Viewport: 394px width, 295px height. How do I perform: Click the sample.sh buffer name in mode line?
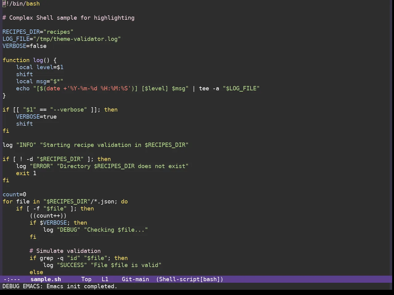(x=46, y=279)
